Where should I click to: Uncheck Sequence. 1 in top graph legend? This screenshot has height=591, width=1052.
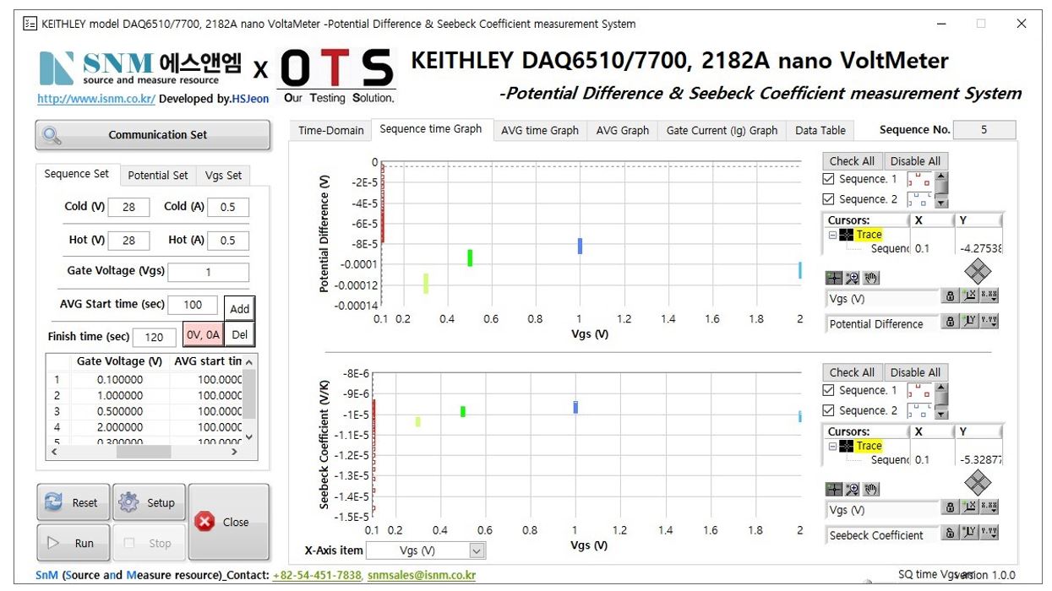coord(829,179)
